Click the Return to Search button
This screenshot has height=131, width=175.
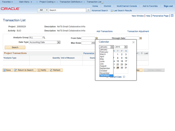[x=24, y=70]
